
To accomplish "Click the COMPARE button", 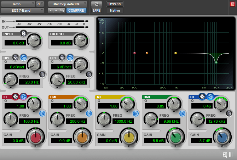I will pos(76,10).
